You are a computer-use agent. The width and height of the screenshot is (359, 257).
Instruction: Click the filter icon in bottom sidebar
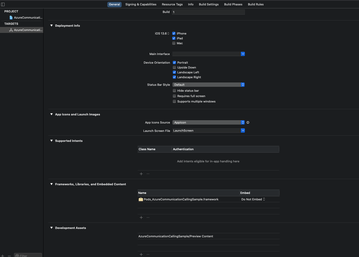(x=18, y=256)
